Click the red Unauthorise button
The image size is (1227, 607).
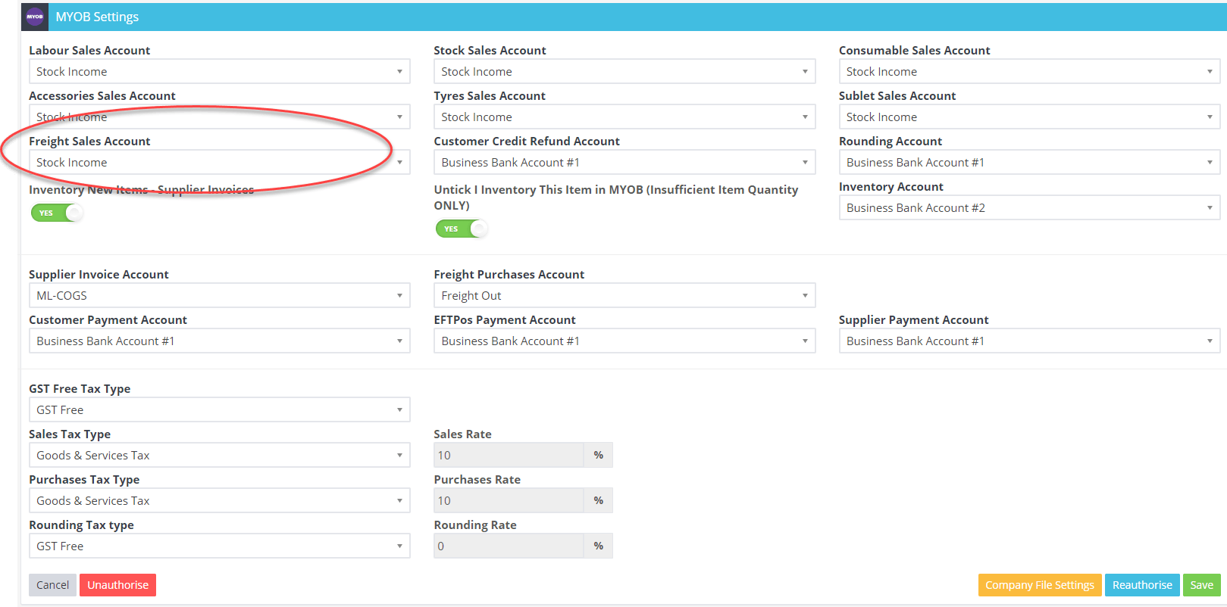tap(117, 585)
